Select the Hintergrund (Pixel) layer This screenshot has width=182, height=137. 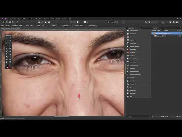(x=166, y=36)
